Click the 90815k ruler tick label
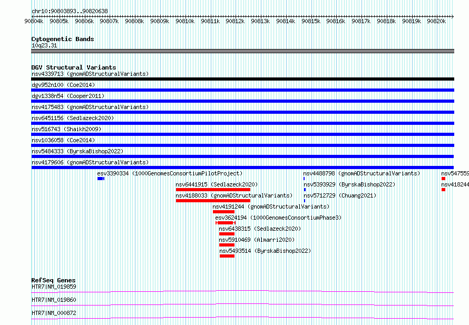 tap(311, 21)
